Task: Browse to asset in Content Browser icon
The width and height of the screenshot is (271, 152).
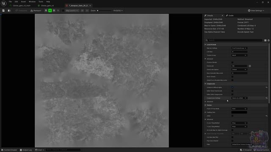Action: click(x=9, y=11)
